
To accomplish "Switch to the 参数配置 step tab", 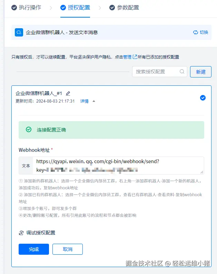I will coord(124,8).
